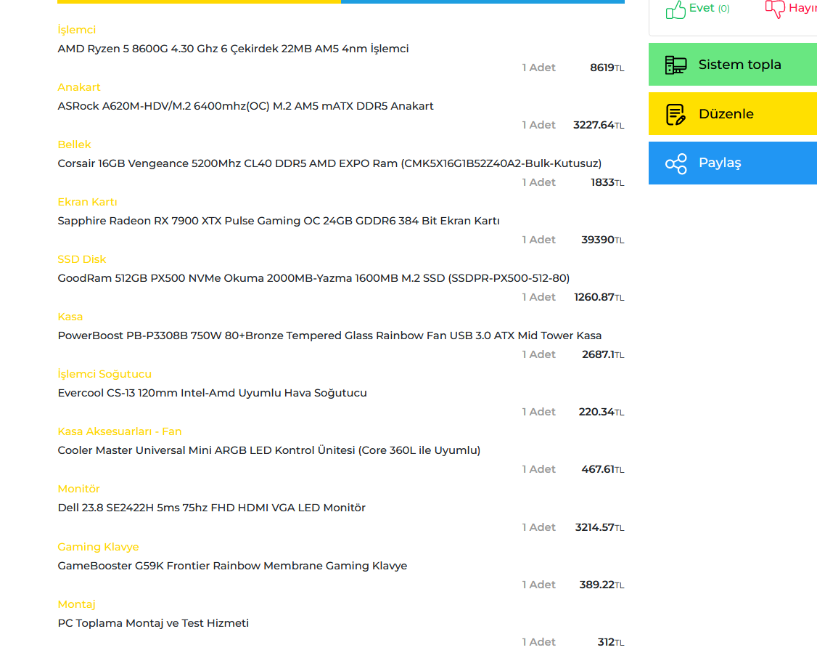The image size is (817, 650).
Task: Select Cooler Master Universal Mini ARGB name
Action: [269, 450]
